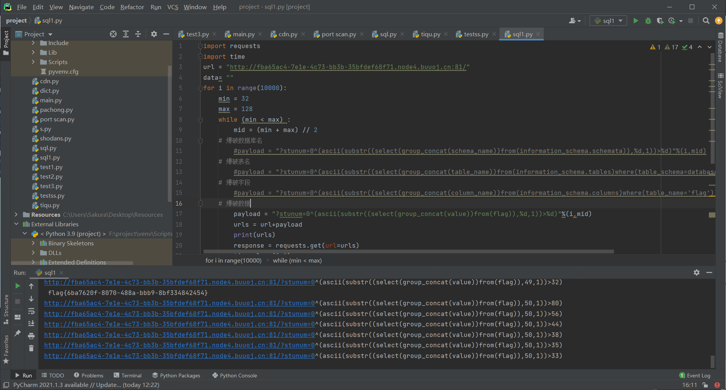Expand the Resources folder
This screenshot has height=390, width=726.
click(16, 214)
